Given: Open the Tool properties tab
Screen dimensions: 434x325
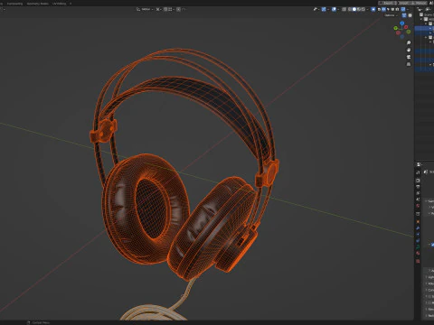Looking at the screenshot, I should pos(418,172).
